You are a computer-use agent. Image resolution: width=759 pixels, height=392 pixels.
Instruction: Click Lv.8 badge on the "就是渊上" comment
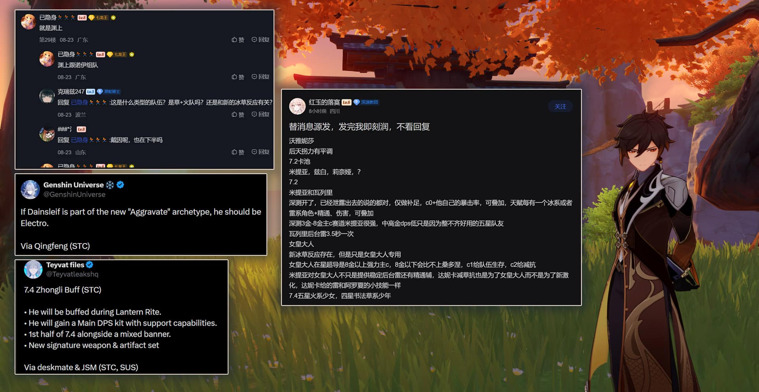point(82,17)
